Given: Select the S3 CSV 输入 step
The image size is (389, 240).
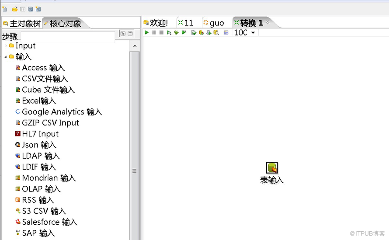Looking at the screenshot, I should coord(41,211).
